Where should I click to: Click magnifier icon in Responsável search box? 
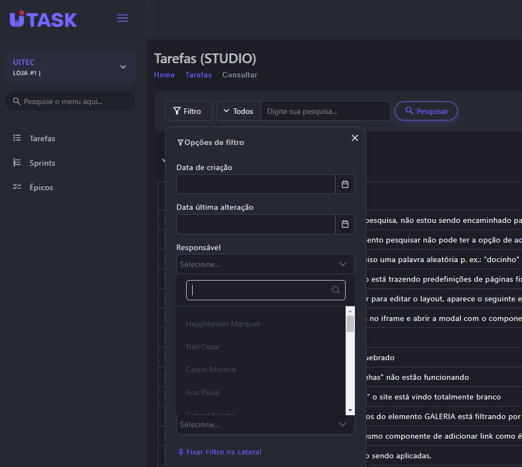336,290
